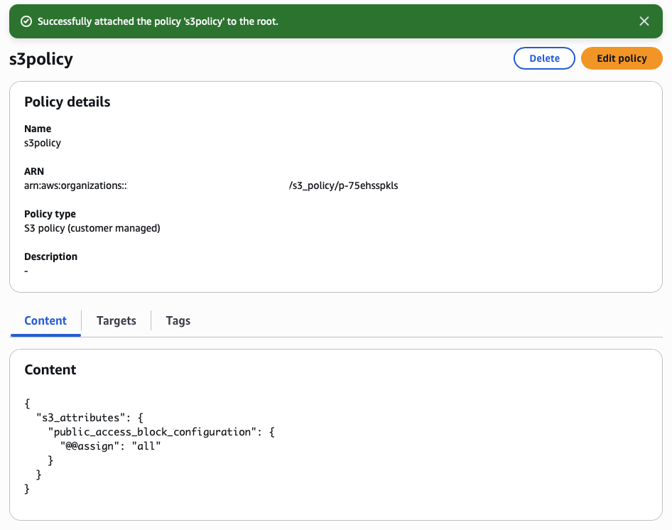
Task: Dismiss the success notification banner
Action: (x=644, y=21)
